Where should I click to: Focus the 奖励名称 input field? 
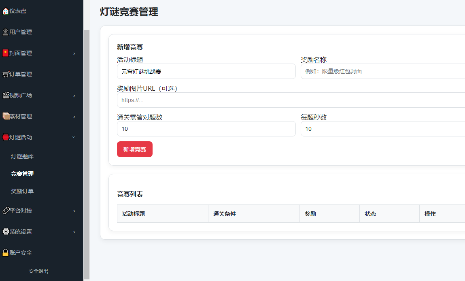pos(382,71)
